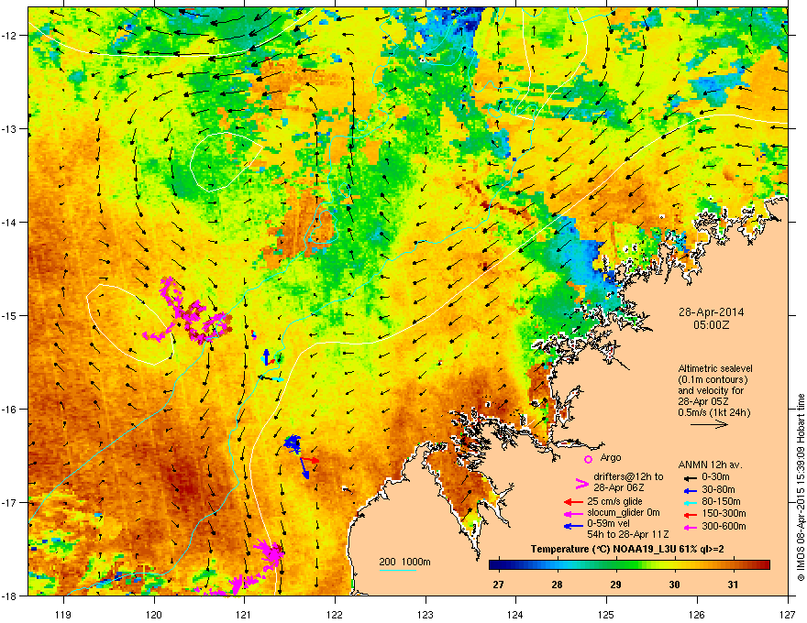Click the '150-300m' depth label

pyautogui.click(x=724, y=513)
